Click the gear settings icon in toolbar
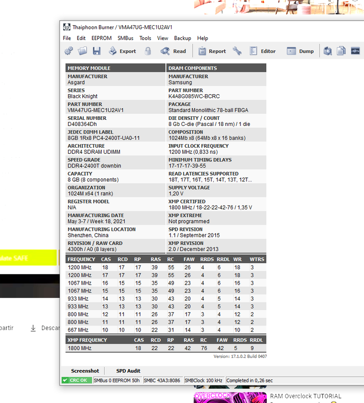This screenshot has height=403, width=364. (69, 51)
